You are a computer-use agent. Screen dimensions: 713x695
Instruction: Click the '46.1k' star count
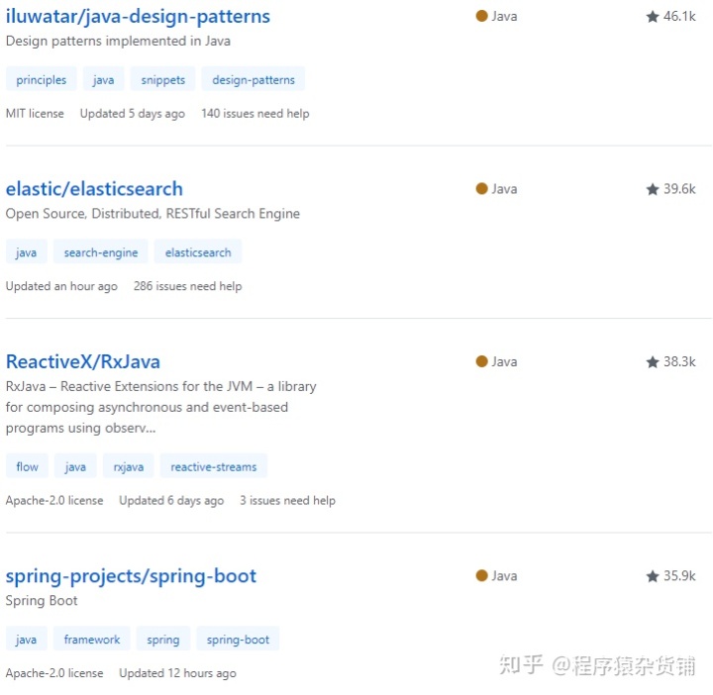679,17
